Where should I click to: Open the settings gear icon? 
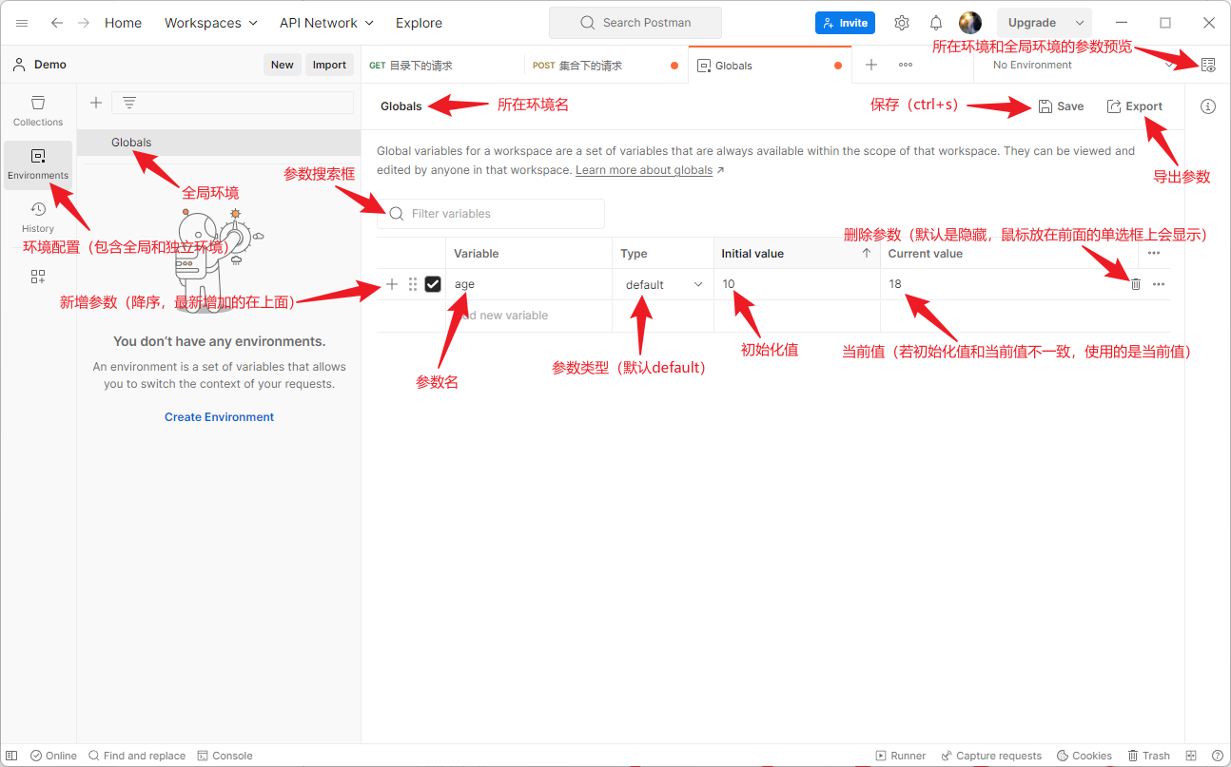click(902, 23)
